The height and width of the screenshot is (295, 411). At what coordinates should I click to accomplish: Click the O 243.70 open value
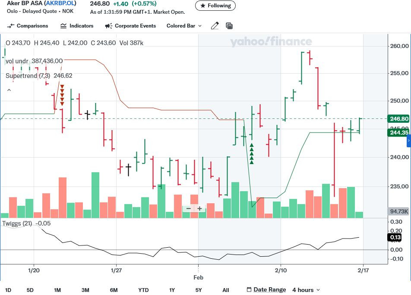[18, 43]
